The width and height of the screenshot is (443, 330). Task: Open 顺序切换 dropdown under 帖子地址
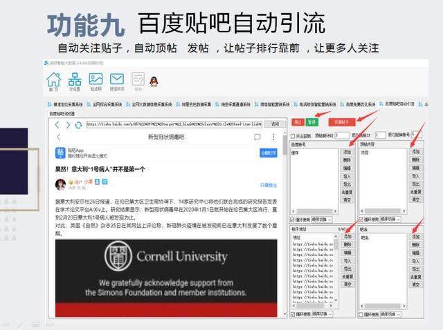point(322,314)
